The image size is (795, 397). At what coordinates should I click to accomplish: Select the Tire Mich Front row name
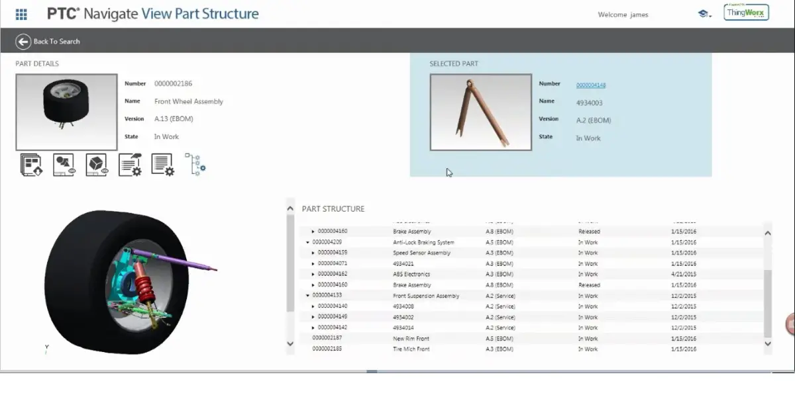[411, 349]
